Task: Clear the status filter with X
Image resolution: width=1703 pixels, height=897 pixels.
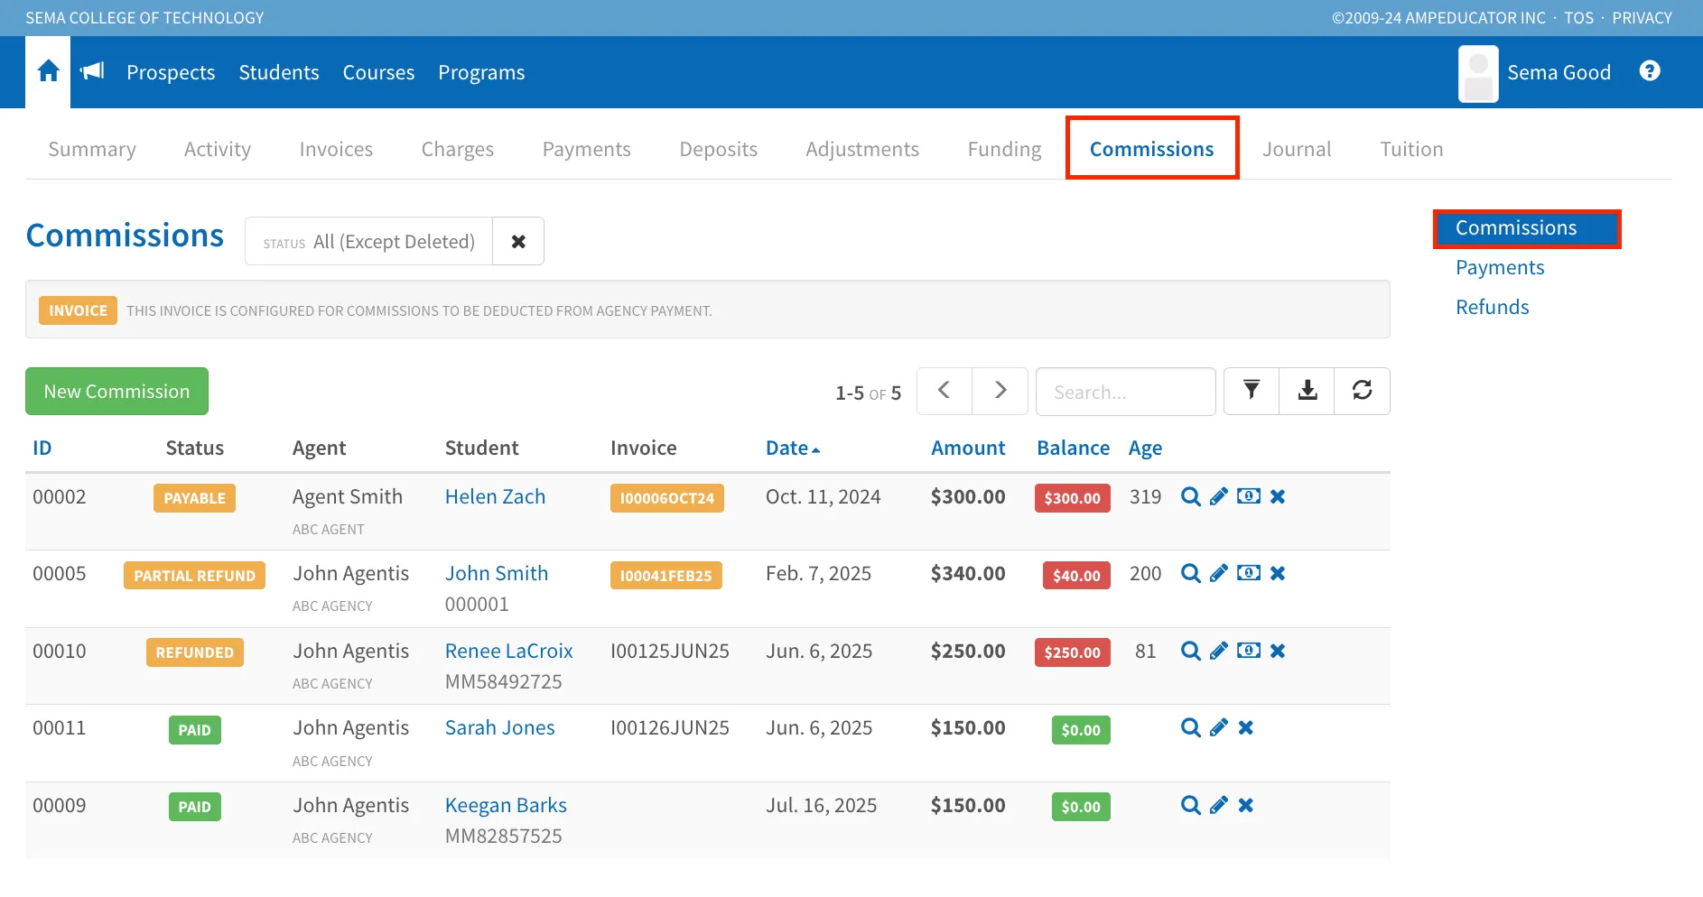Action: coord(518,241)
